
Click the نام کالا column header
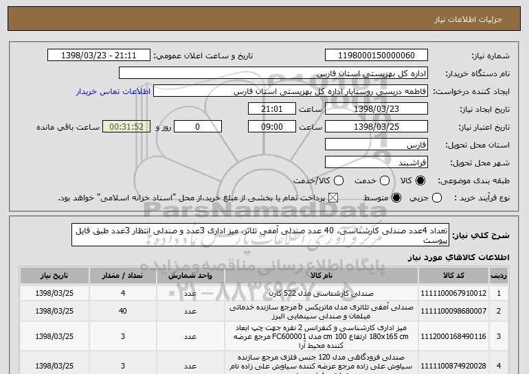[x=322, y=276]
